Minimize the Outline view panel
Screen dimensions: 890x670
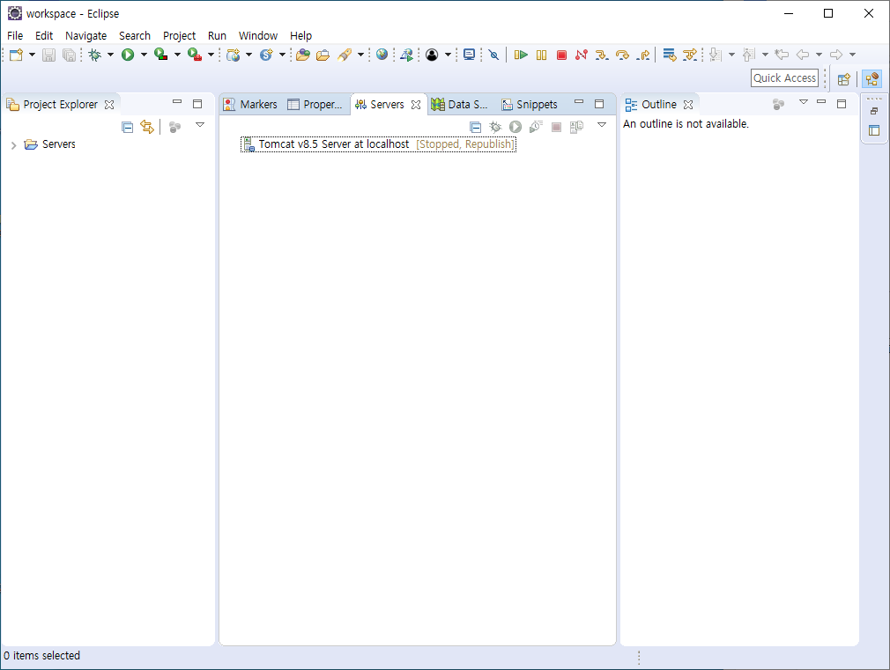[x=821, y=102]
